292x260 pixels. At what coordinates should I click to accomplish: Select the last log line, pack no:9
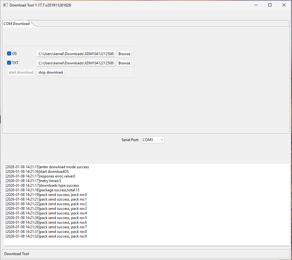click(x=46, y=236)
